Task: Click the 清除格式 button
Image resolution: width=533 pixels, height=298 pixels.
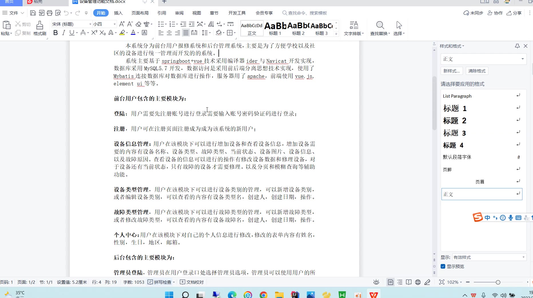Action: pos(477,71)
